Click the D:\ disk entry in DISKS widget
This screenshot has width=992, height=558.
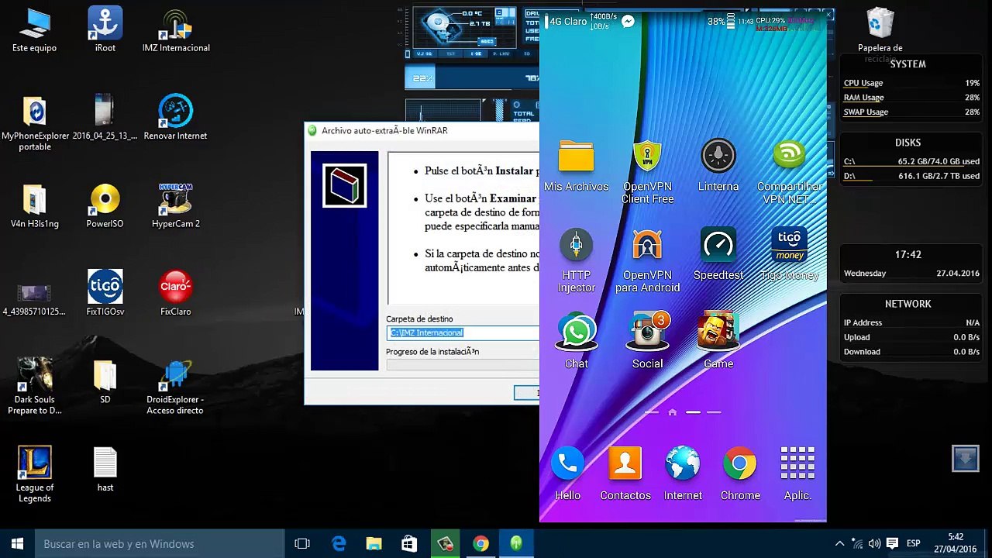coord(911,177)
